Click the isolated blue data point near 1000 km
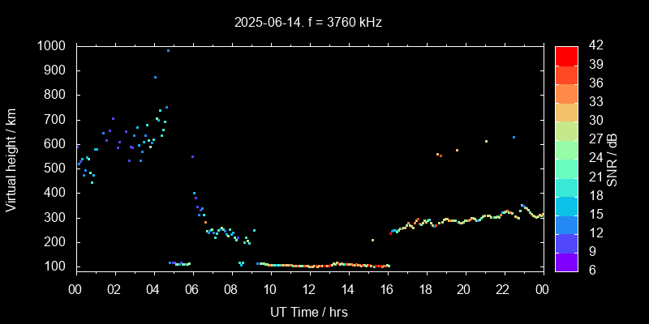Image resolution: width=649 pixels, height=324 pixels. (168, 50)
